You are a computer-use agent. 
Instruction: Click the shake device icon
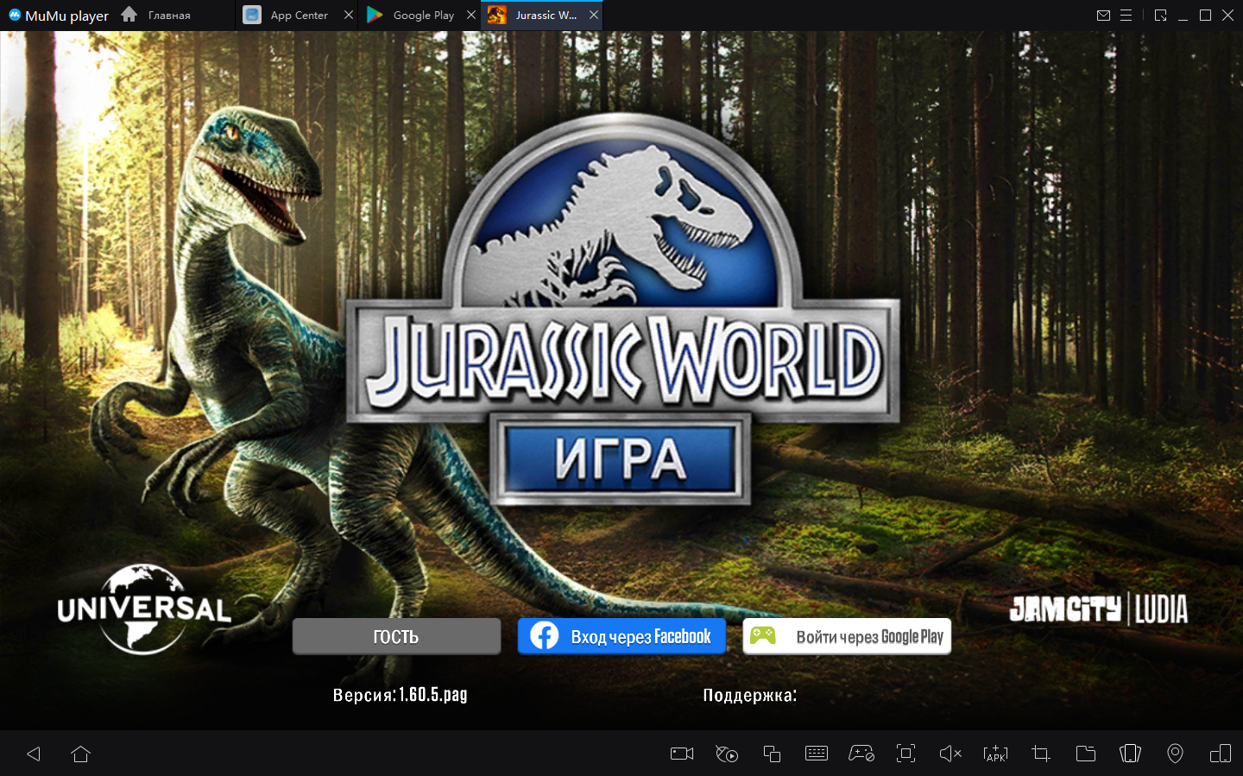pyautogui.click(x=1130, y=754)
